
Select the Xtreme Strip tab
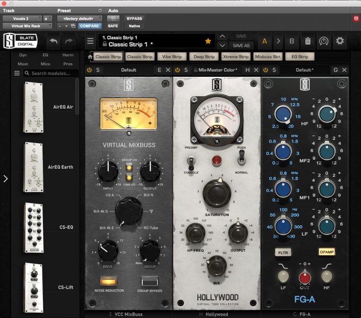click(236, 57)
